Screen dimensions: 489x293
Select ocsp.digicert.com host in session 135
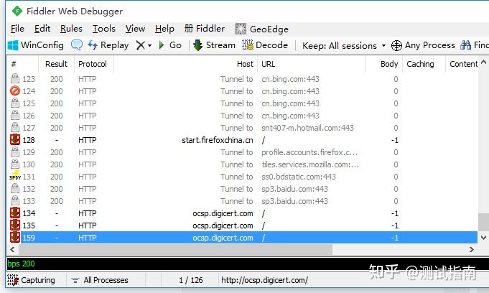pos(223,225)
